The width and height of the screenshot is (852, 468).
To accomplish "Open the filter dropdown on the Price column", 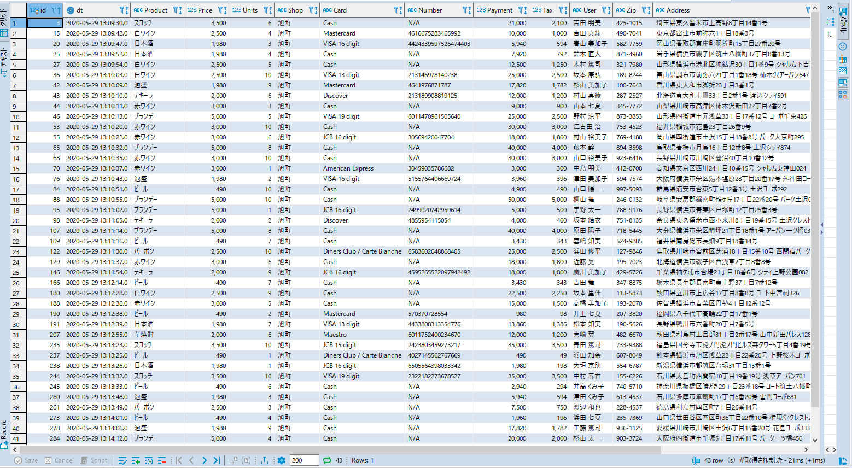I will tap(221, 10).
